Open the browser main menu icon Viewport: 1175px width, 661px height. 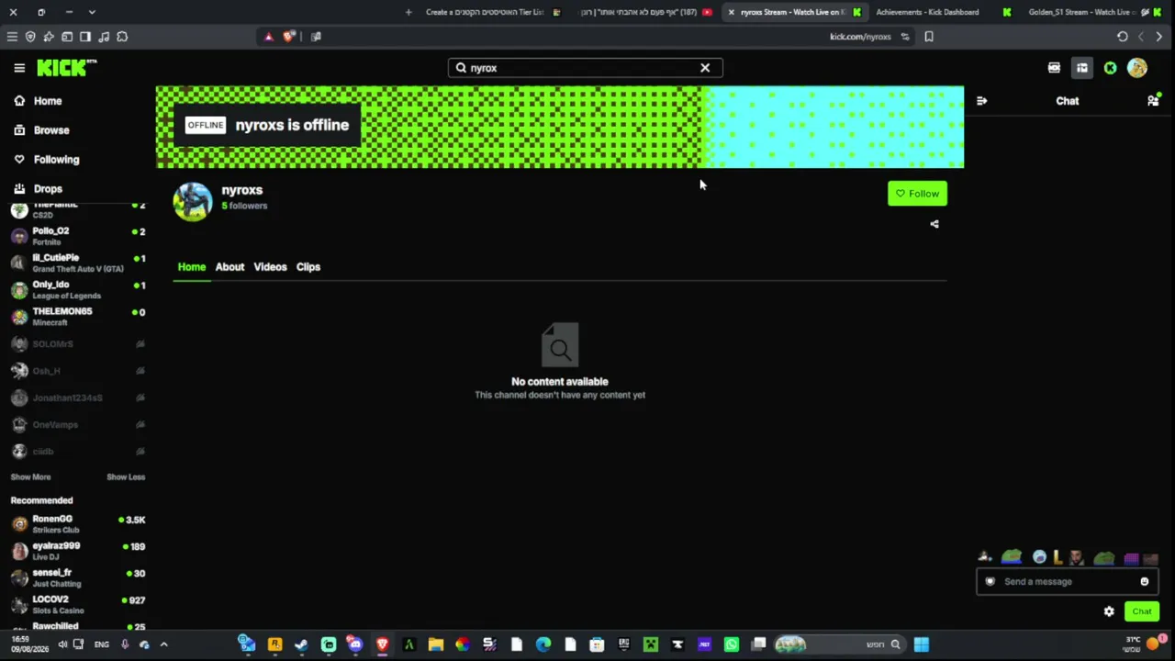point(12,37)
